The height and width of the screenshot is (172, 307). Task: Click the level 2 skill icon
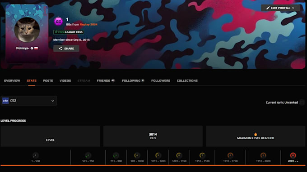click(88, 155)
